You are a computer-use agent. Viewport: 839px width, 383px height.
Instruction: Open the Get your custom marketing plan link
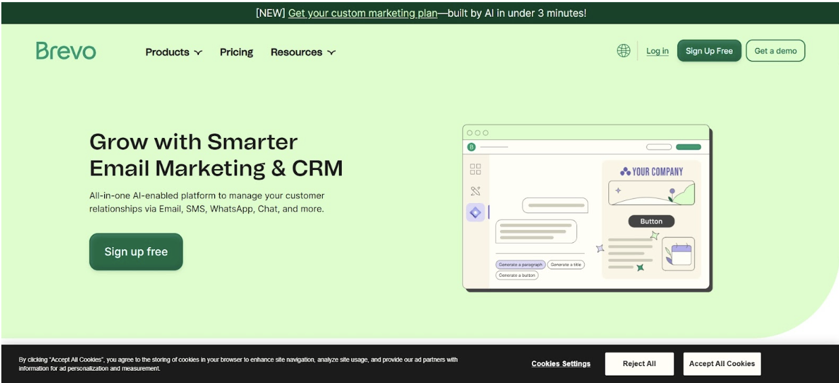point(363,13)
